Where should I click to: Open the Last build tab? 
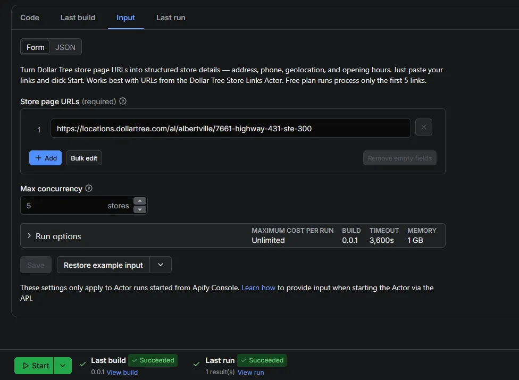[x=78, y=18]
